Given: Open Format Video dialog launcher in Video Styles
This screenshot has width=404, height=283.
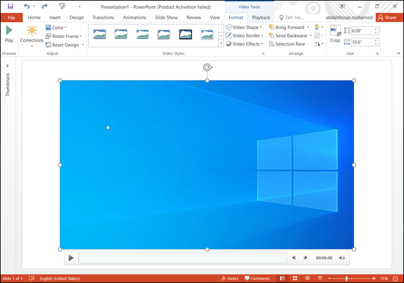Looking at the screenshot, I should point(263,54).
